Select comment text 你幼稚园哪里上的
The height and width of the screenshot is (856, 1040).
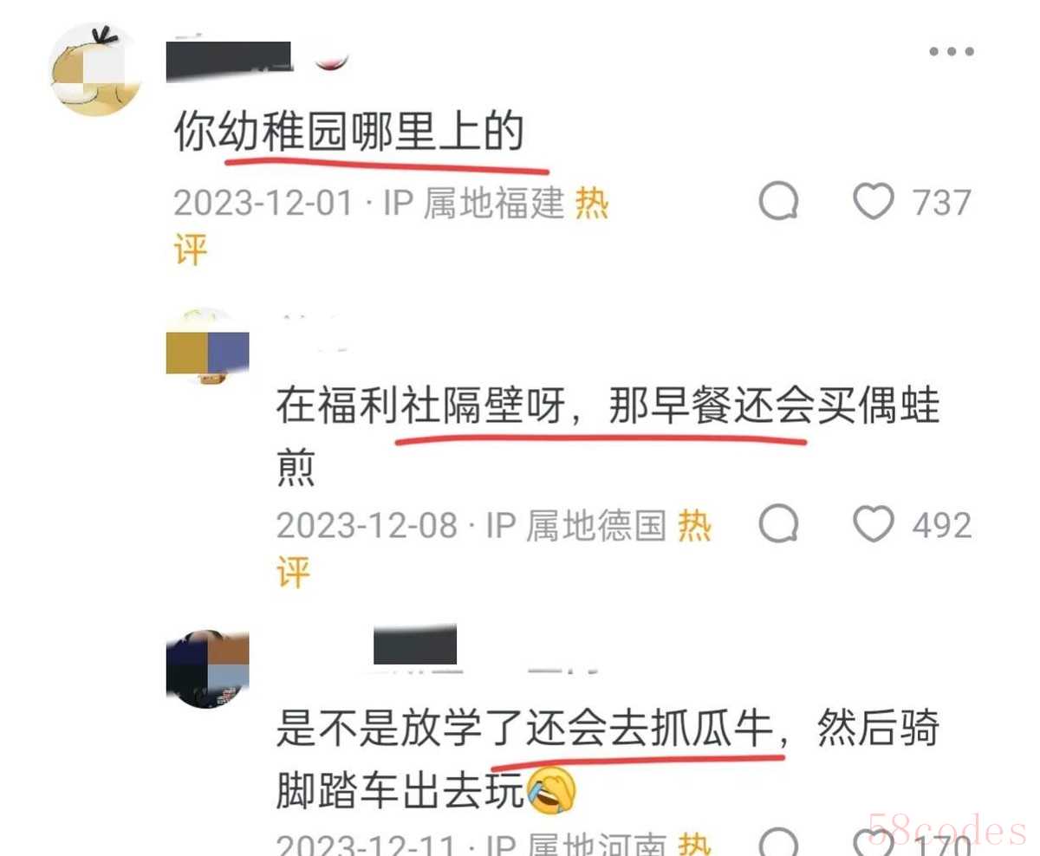tap(350, 133)
